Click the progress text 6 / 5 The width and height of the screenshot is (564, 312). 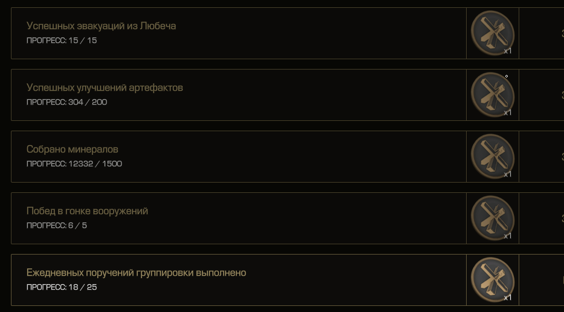tap(78, 226)
